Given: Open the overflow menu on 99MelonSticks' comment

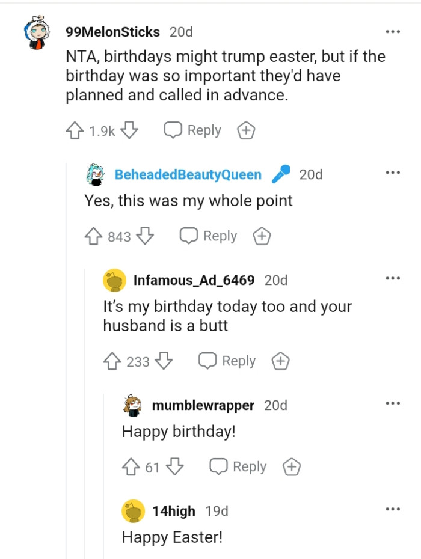Looking at the screenshot, I should pyautogui.click(x=392, y=31).
